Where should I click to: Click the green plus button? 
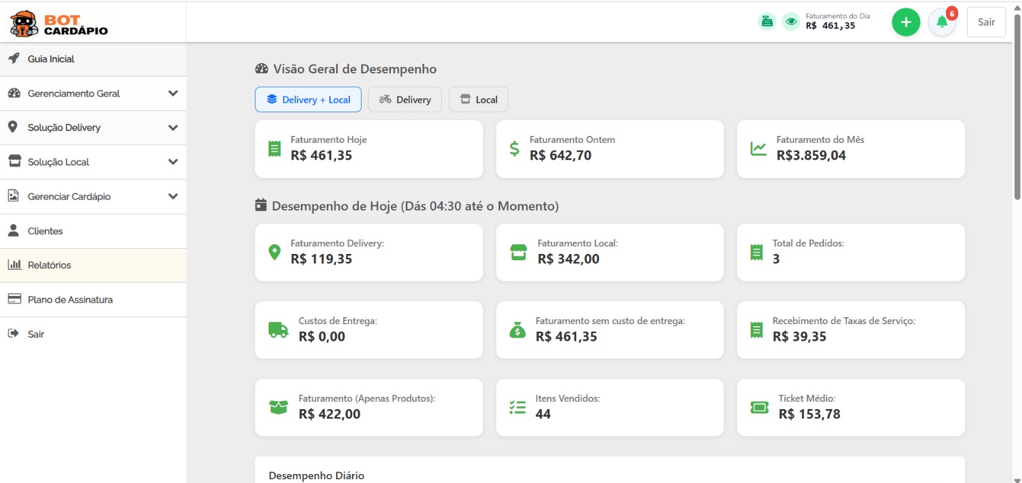[x=906, y=22]
